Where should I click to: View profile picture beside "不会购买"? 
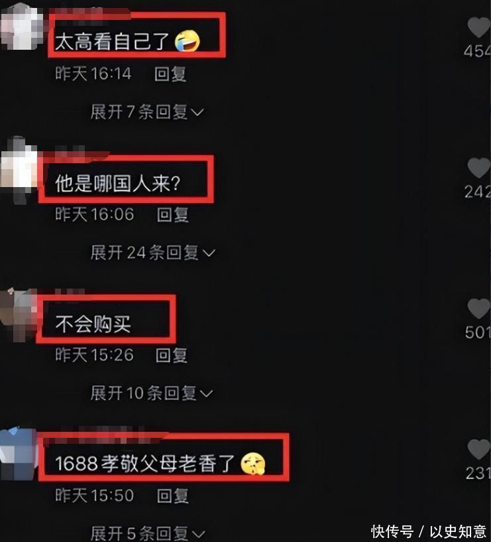tap(19, 314)
